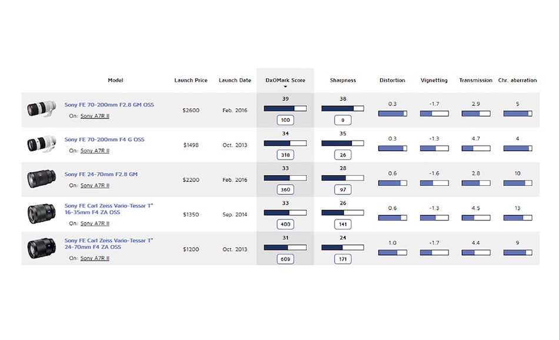This screenshot has width=559, height=340.
Task: Sort by Distortion column header
Action: [392, 81]
